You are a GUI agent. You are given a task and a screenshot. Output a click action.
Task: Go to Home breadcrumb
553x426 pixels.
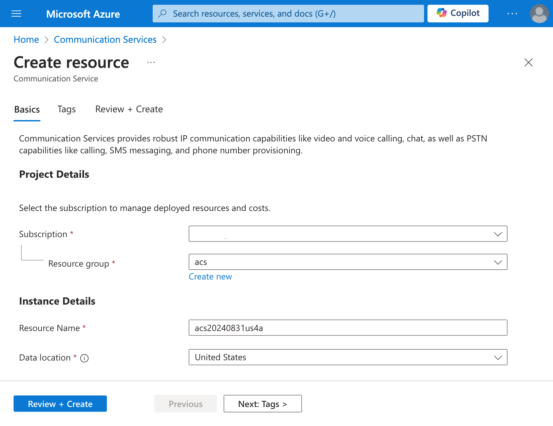click(x=26, y=40)
